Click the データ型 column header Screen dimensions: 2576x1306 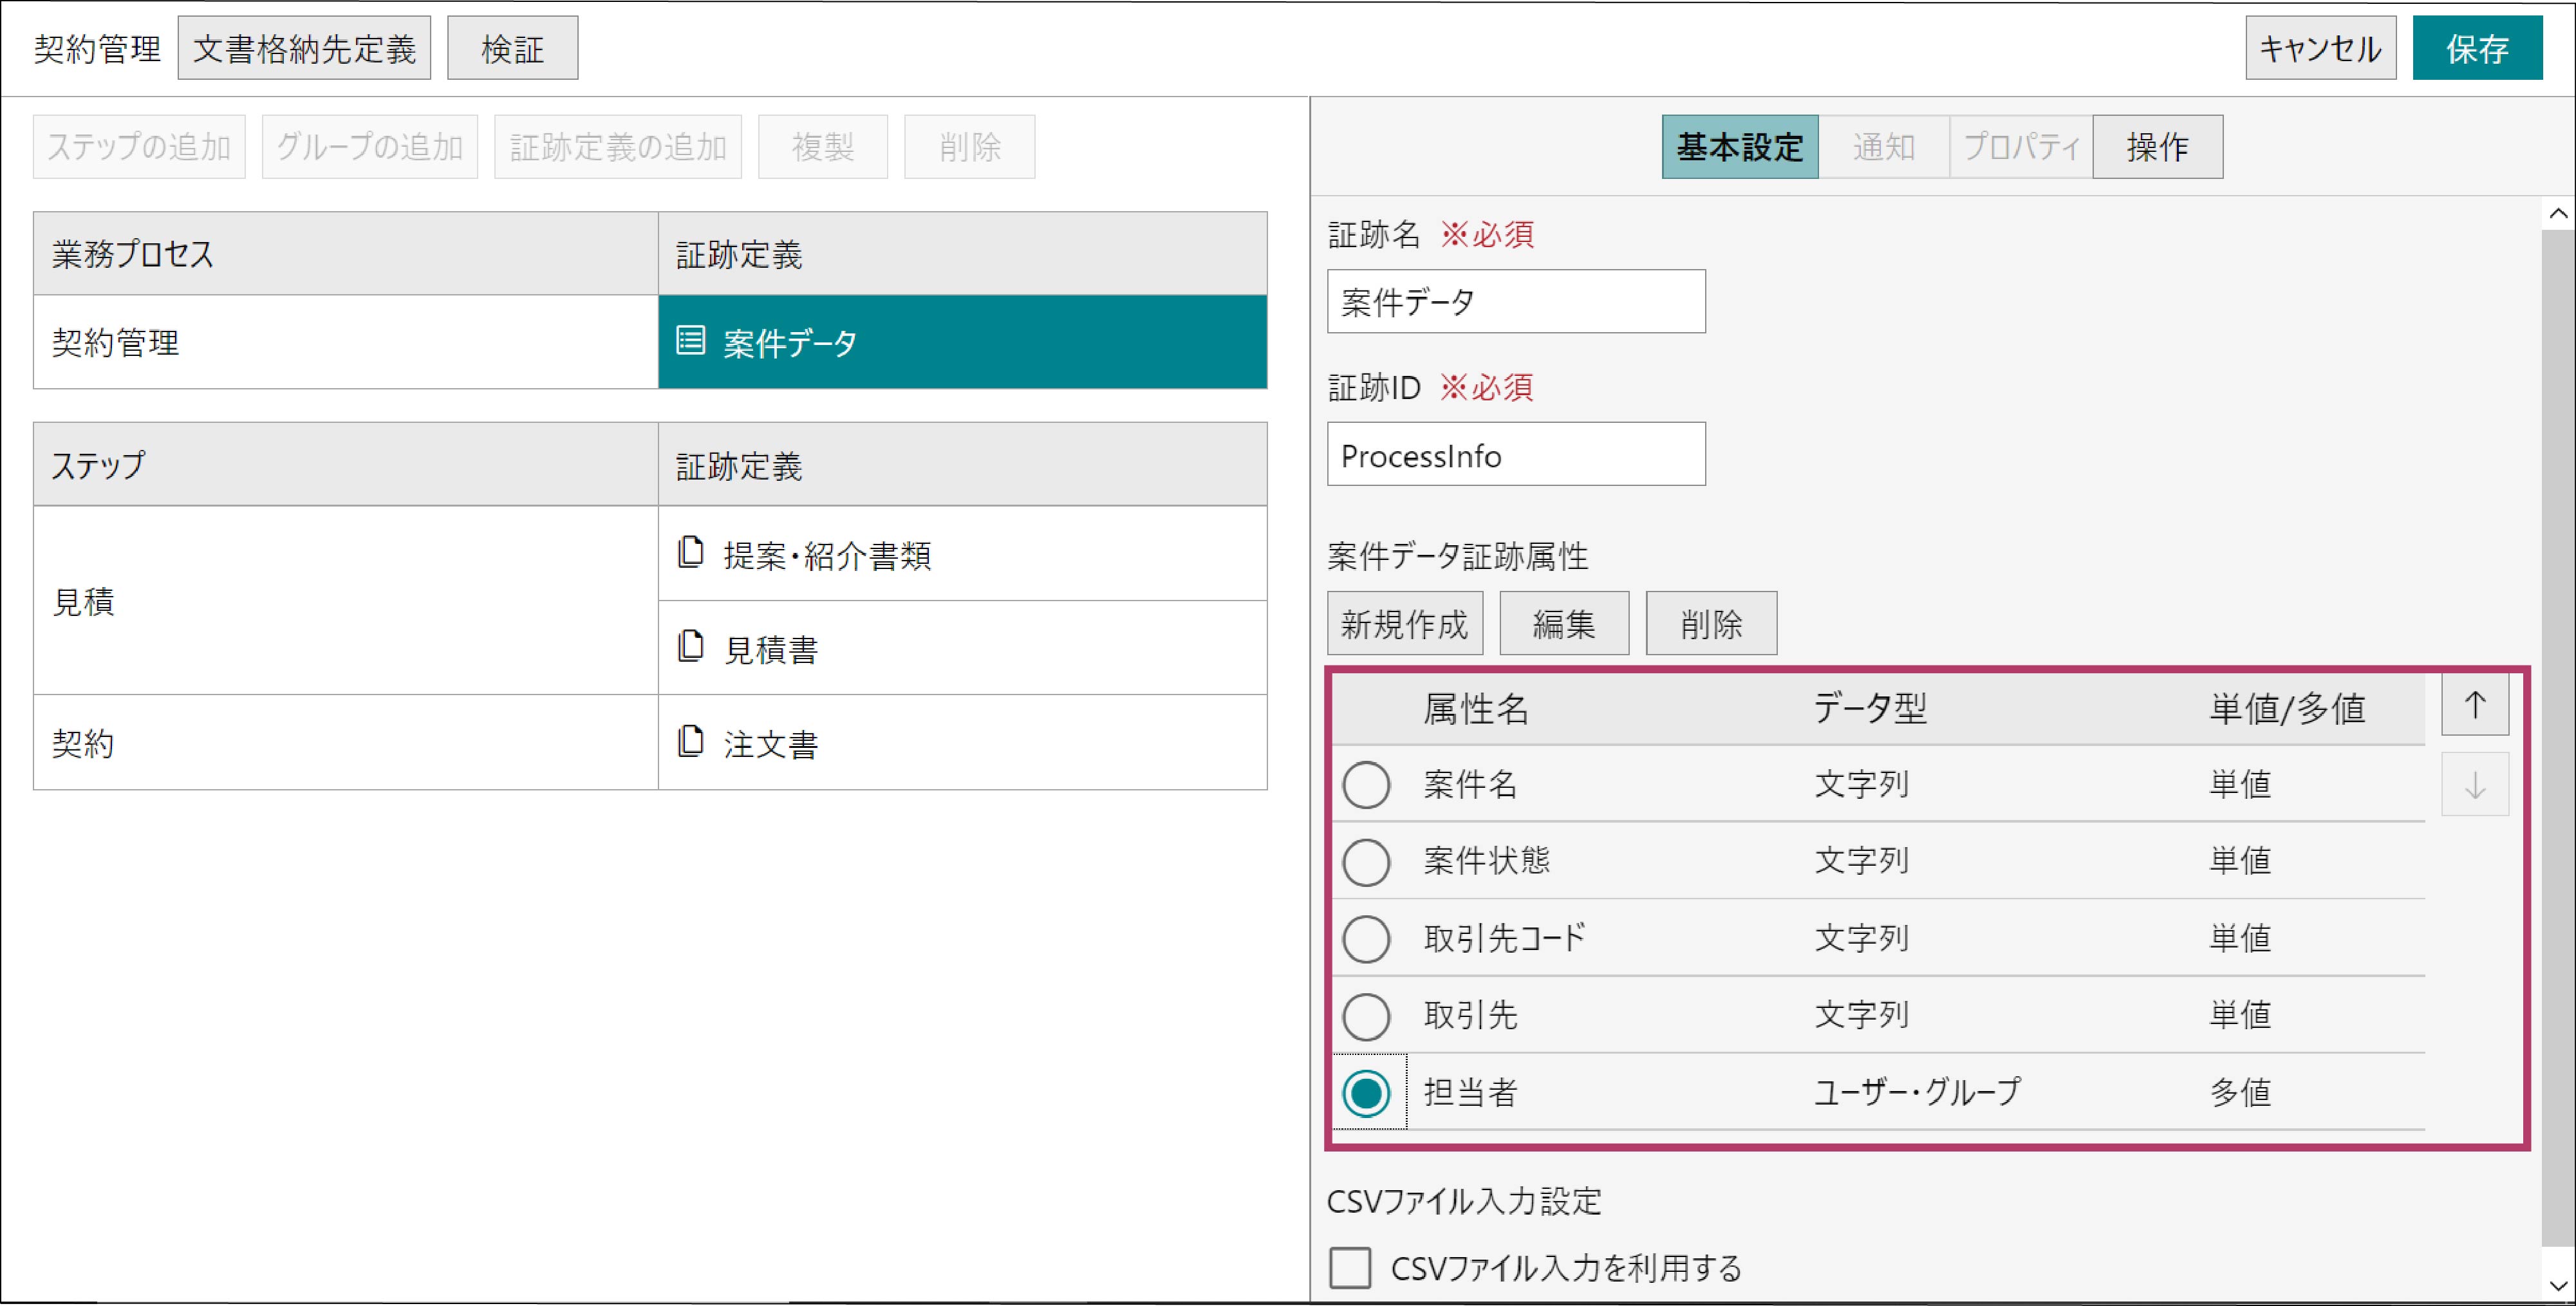(1870, 709)
